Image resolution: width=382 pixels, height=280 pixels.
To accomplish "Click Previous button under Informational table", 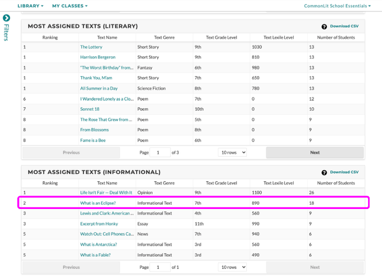I will [71, 267].
